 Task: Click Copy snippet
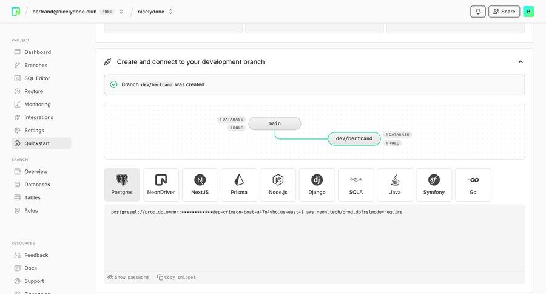pos(177,277)
